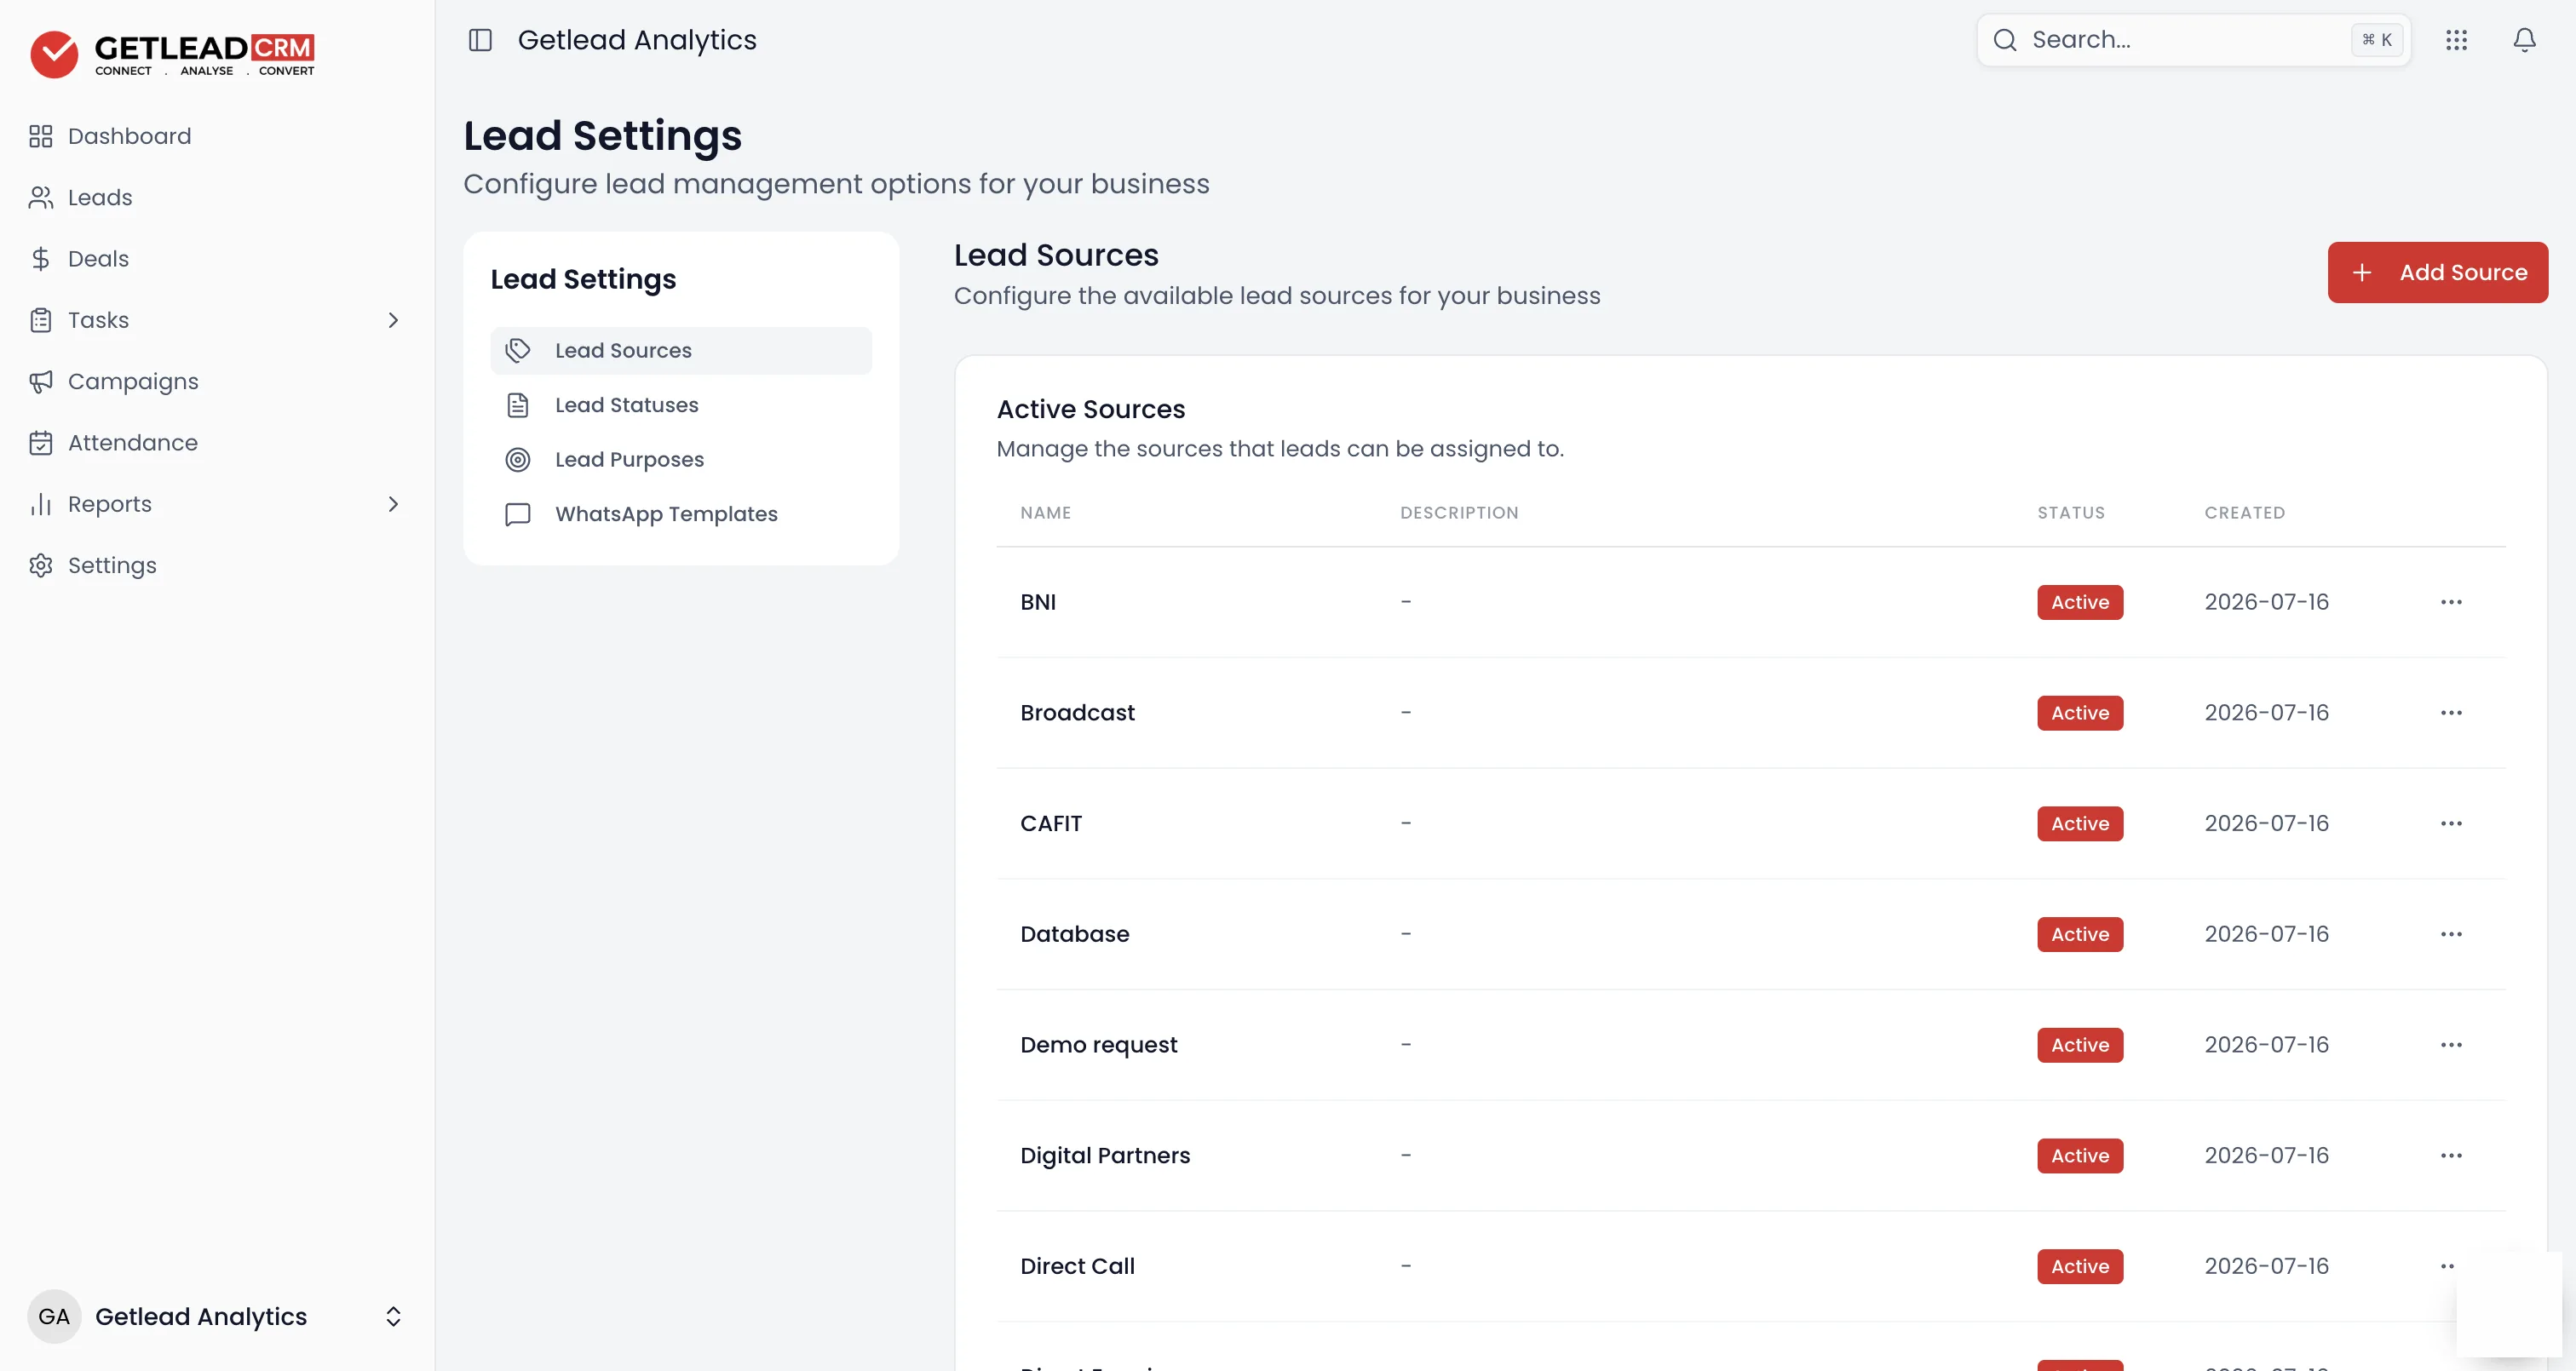The height and width of the screenshot is (1371, 2576).
Task: Open notifications bell
Action: click(x=2525, y=40)
